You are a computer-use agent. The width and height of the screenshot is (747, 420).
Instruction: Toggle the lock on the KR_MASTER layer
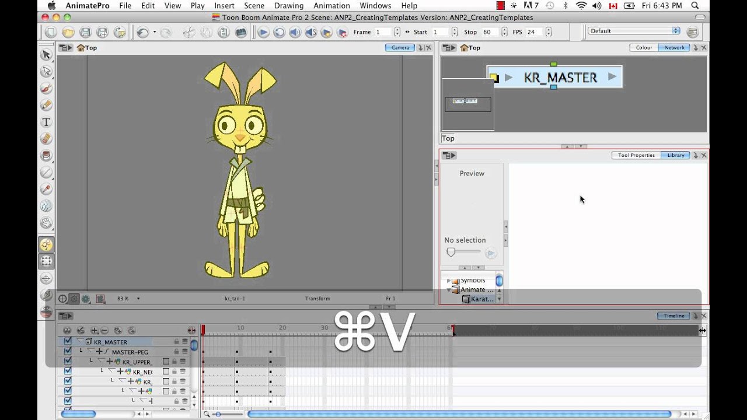[176, 342]
